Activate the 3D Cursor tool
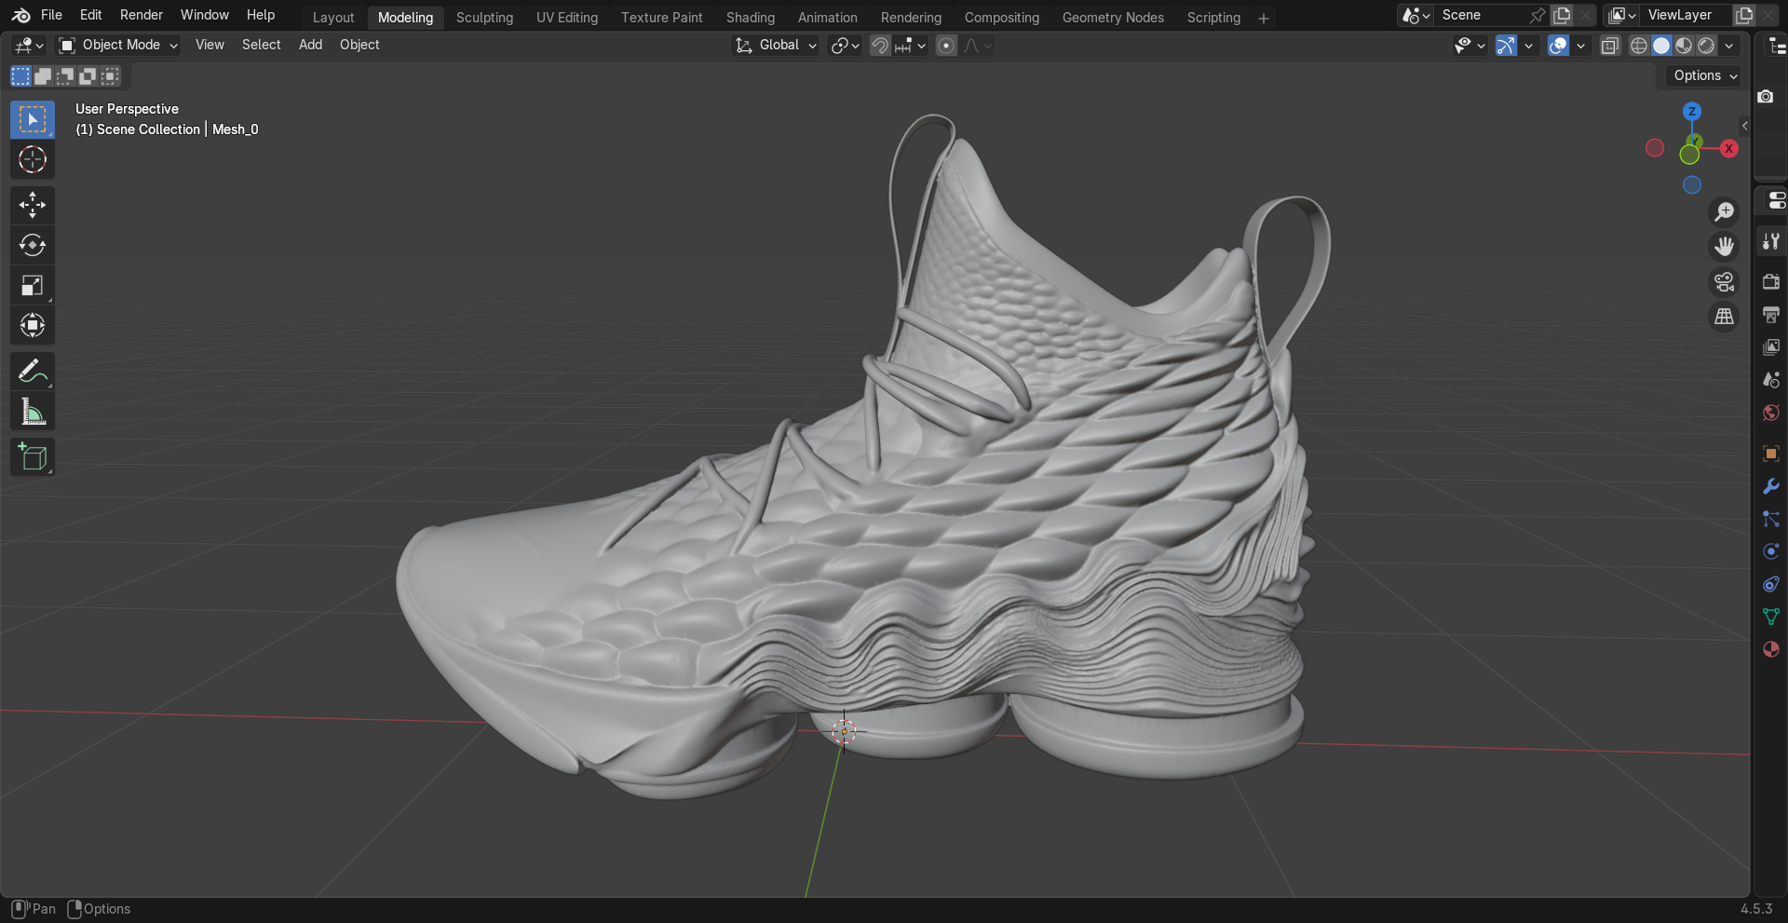 [x=33, y=160]
